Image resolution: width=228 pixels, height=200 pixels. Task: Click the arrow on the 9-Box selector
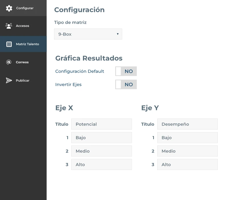tap(117, 34)
